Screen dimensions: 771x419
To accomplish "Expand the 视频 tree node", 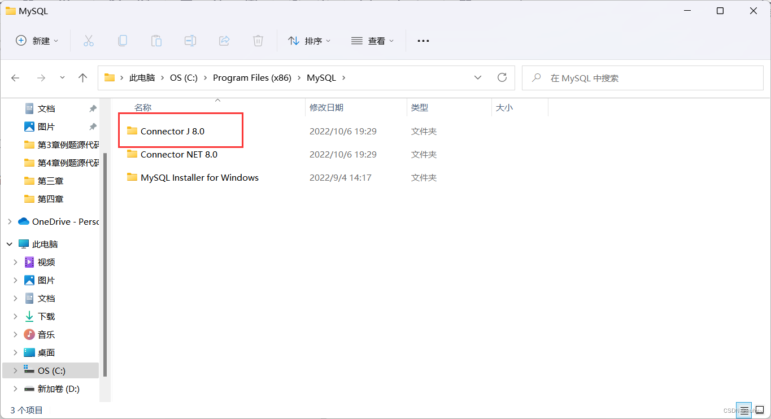I will click(x=16, y=262).
